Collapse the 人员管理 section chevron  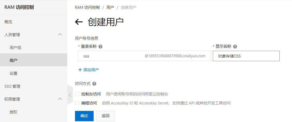pos(60,34)
